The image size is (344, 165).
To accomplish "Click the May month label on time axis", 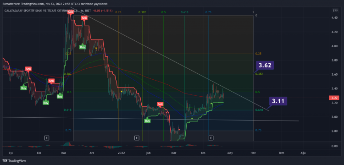I will [230, 153].
